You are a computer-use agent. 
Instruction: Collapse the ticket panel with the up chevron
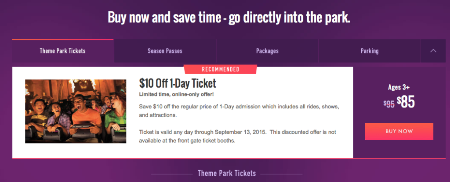(x=433, y=51)
